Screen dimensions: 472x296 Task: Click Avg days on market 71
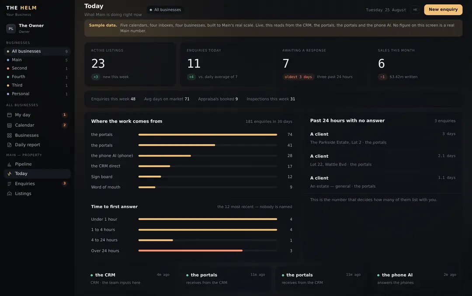pyautogui.click(x=167, y=99)
